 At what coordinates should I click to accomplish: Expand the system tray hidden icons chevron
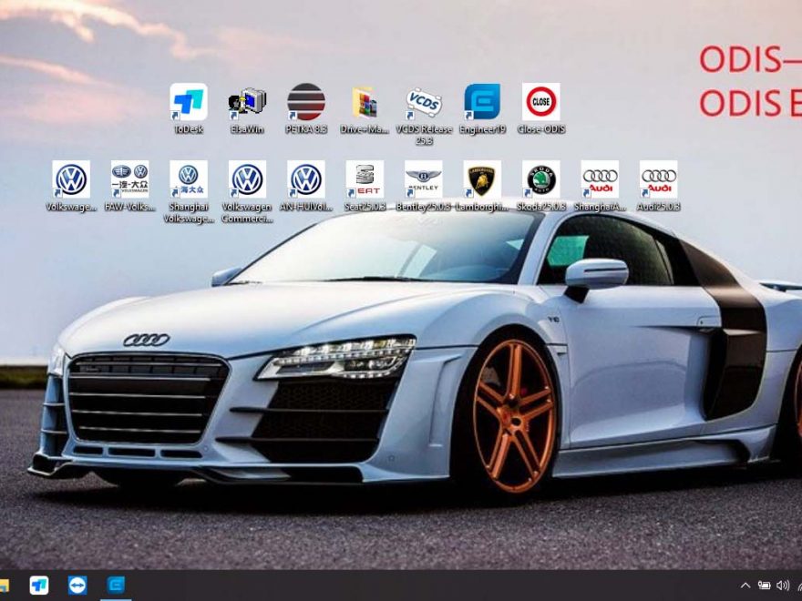point(745,586)
